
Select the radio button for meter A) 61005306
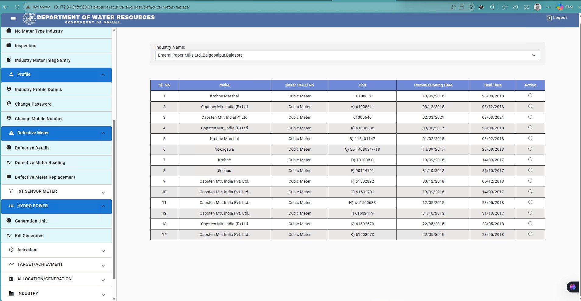530,128
